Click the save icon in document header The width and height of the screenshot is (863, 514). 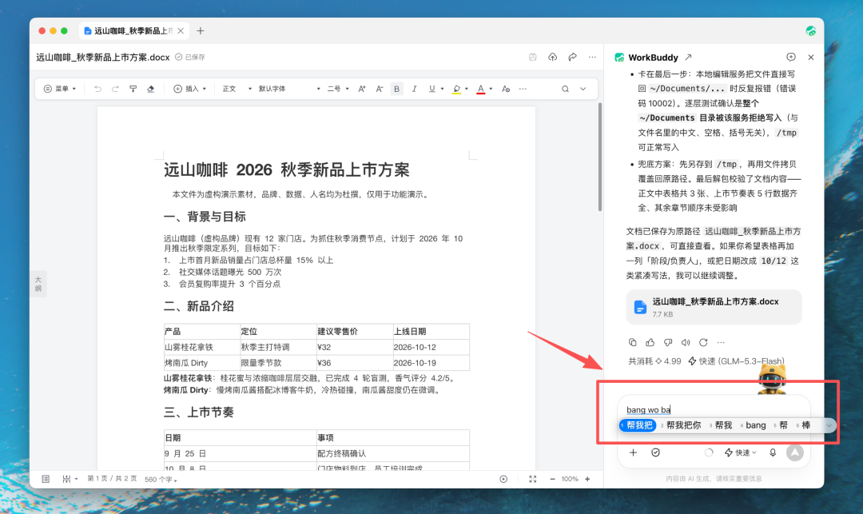click(532, 57)
